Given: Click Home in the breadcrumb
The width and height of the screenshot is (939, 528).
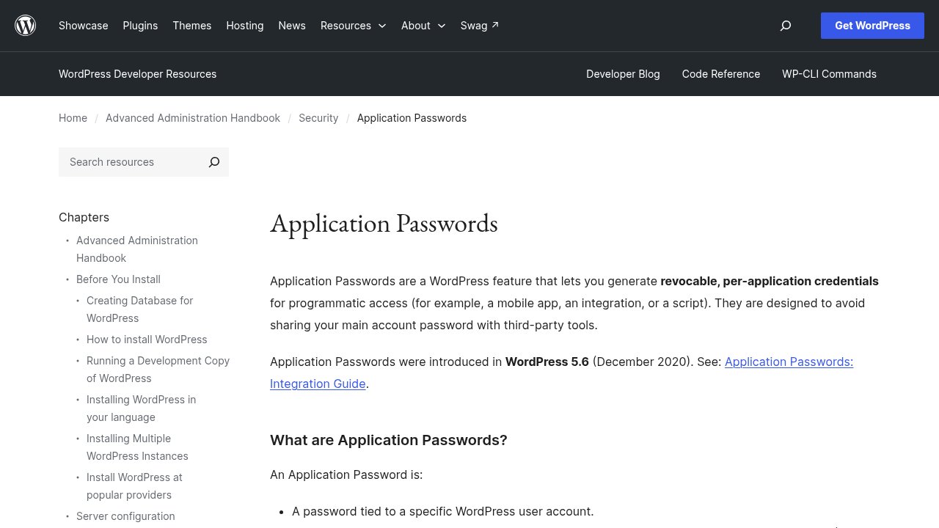Looking at the screenshot, I should [x=73, y=118].
